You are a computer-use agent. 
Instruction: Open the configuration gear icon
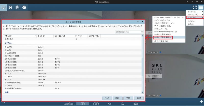pos(24,7)
